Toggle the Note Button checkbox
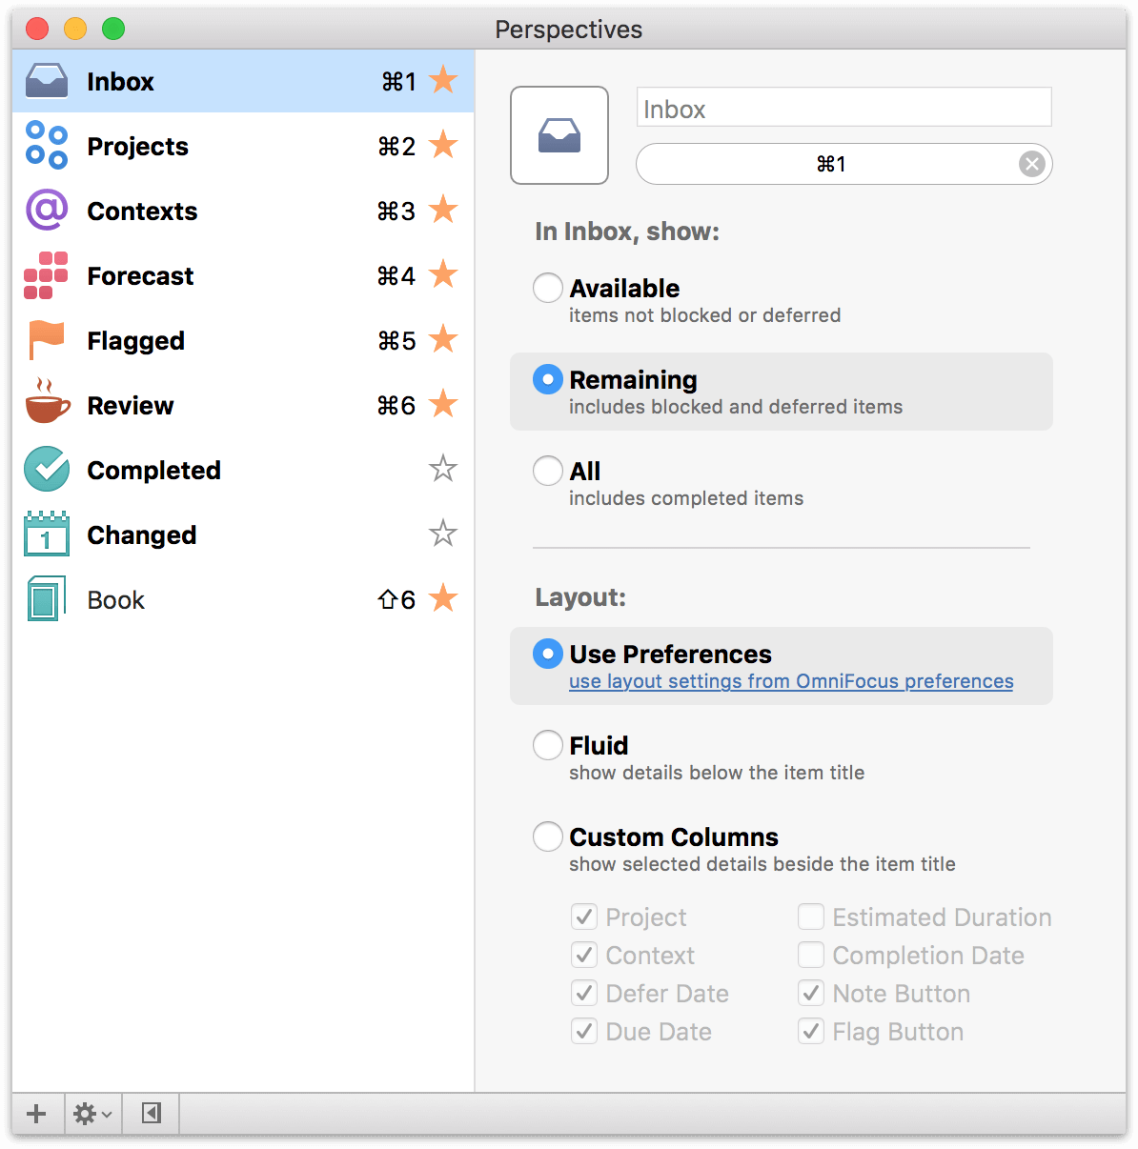The height and width of the screenshot is (1149, 1138). 811,993
